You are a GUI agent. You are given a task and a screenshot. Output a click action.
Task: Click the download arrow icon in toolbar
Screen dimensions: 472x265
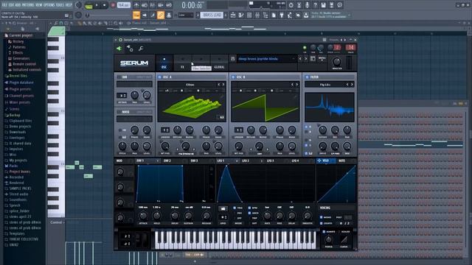(x=306, y=15)
